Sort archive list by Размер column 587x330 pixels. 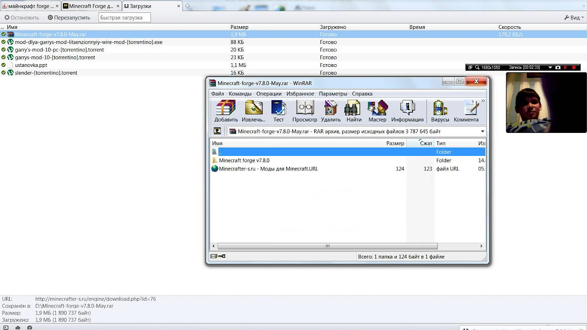click(395, 143)
